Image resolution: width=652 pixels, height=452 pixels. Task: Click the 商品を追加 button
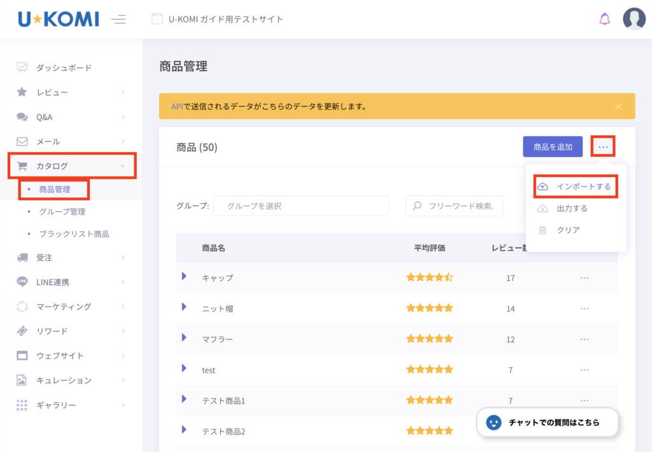coord(553,147)
